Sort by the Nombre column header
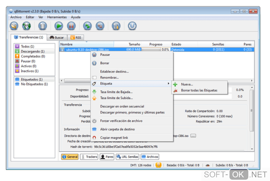270x181 pixels. pos(87,44)
